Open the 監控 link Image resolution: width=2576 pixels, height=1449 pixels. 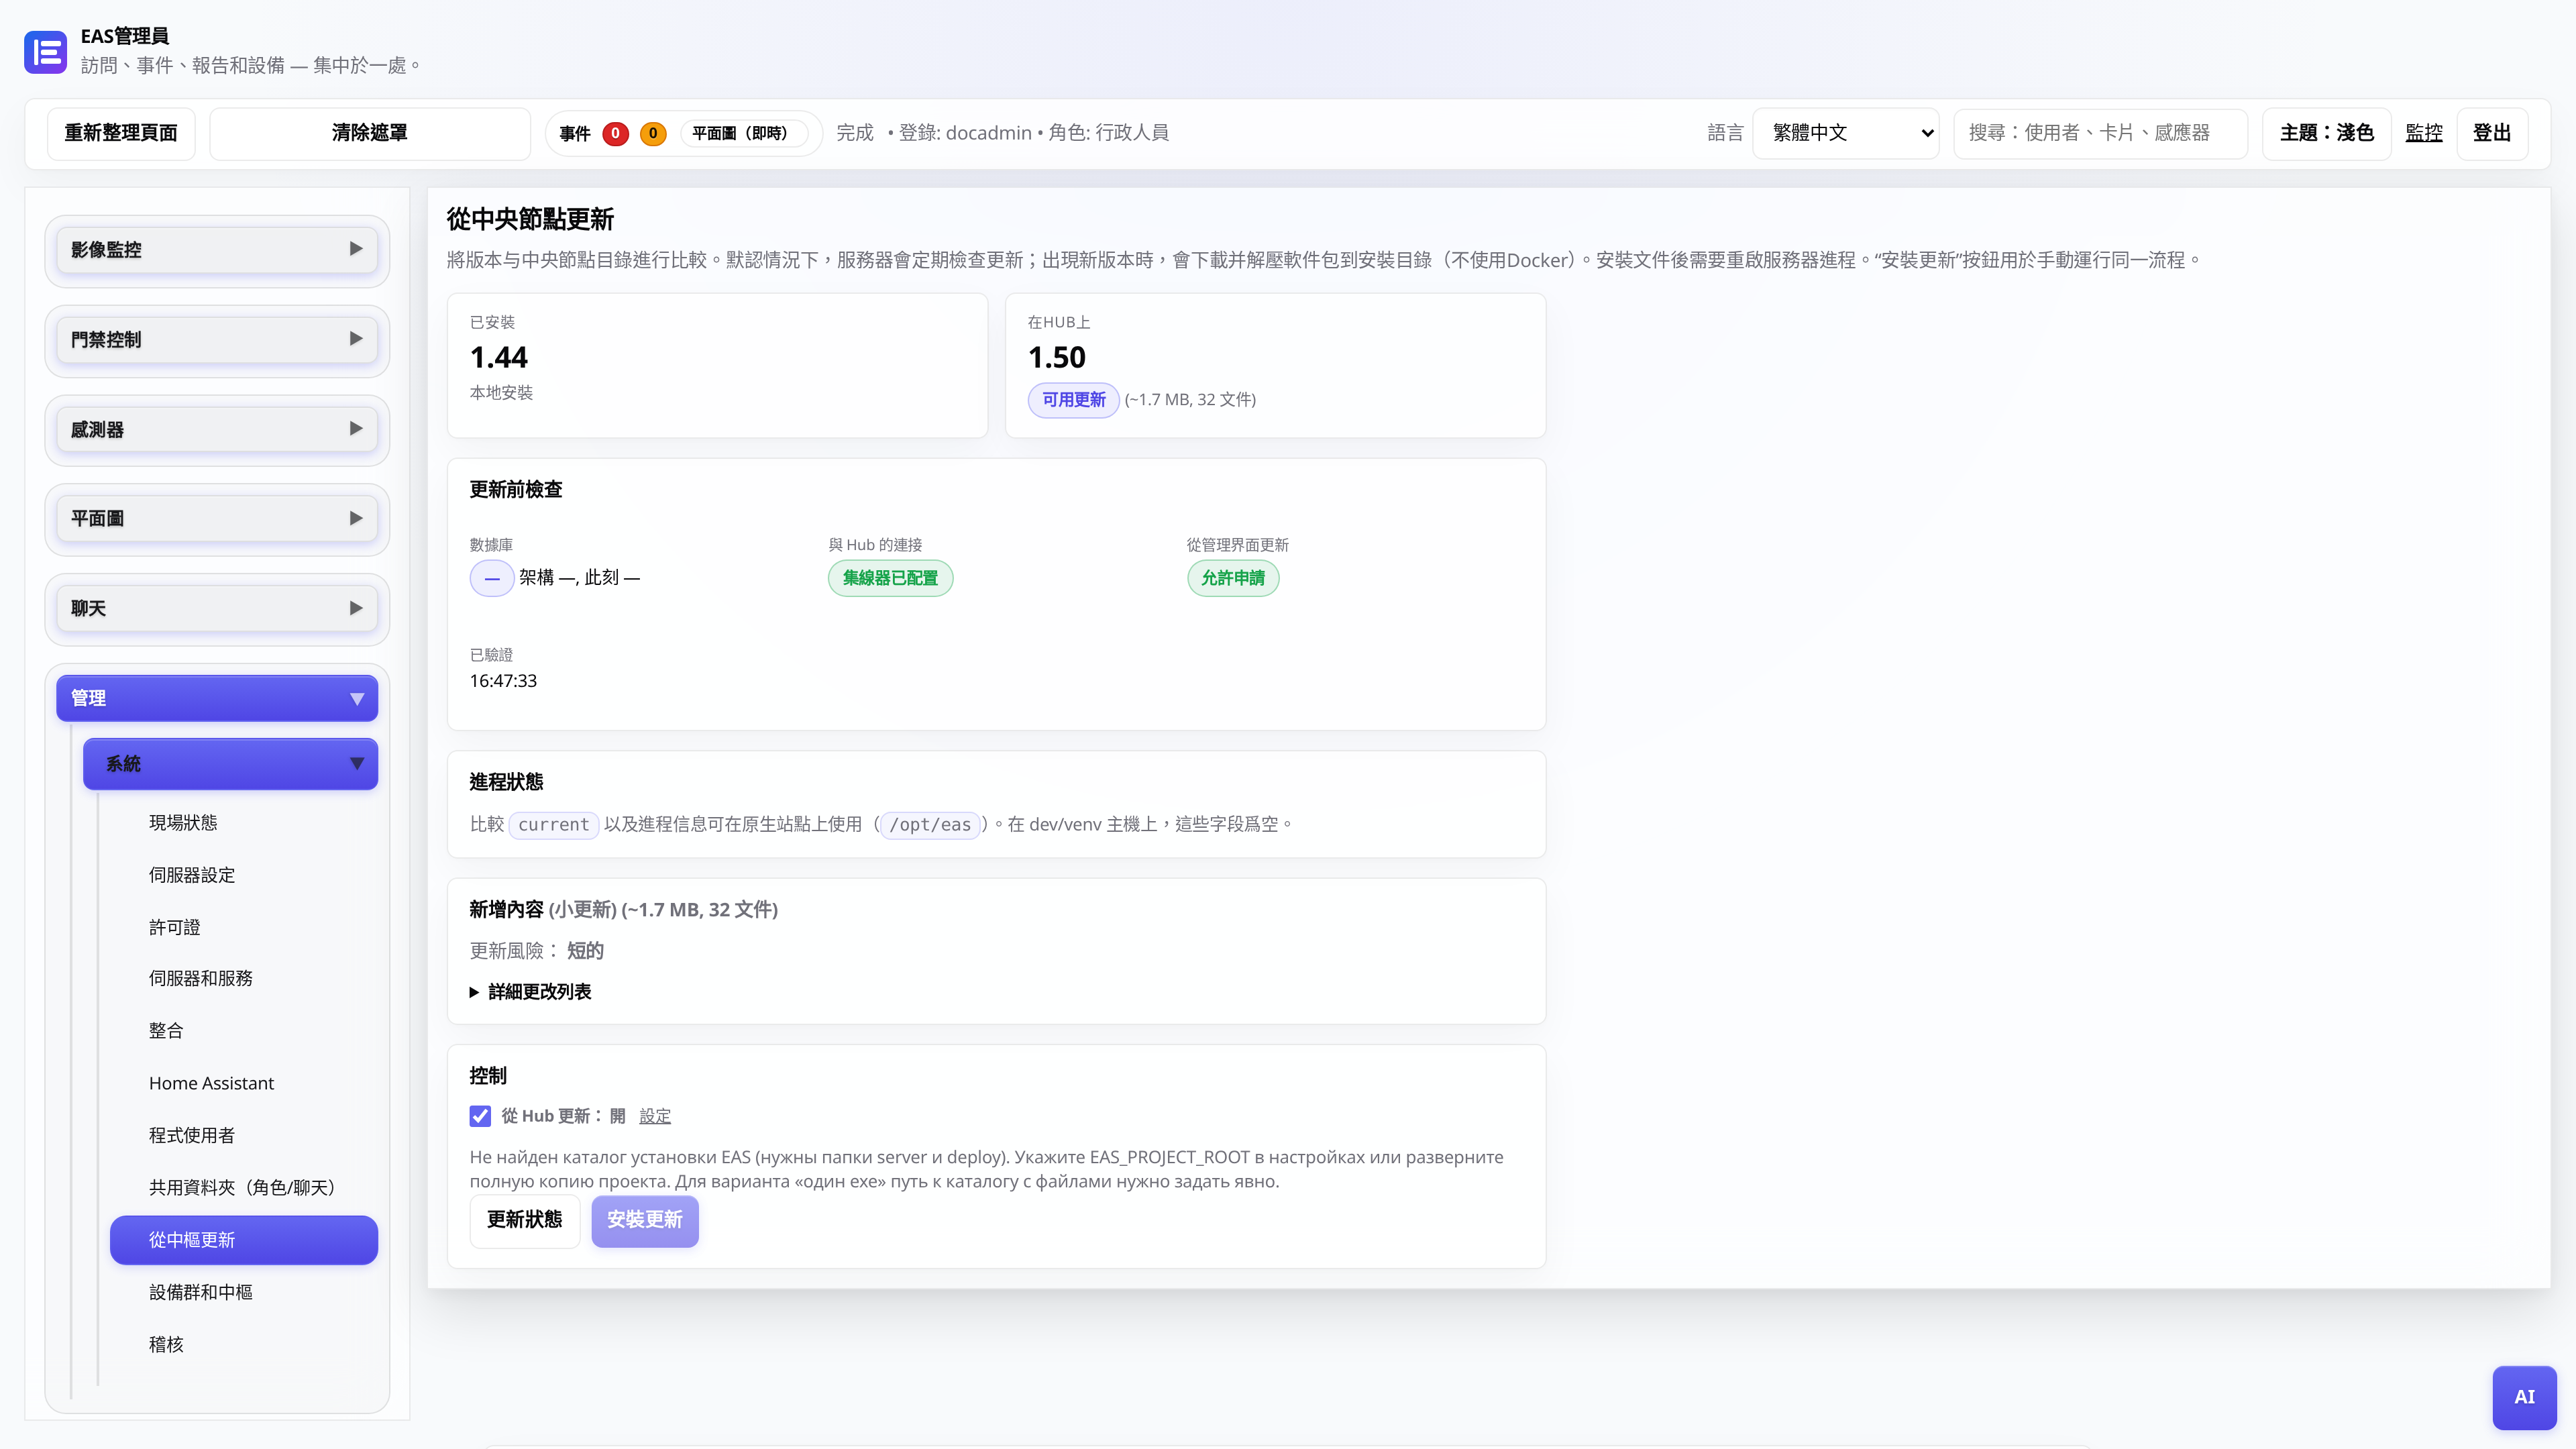point(2423,133)
